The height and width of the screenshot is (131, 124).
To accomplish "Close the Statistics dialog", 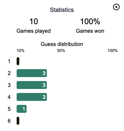I will pyautogui.click(x=116, y=7).
